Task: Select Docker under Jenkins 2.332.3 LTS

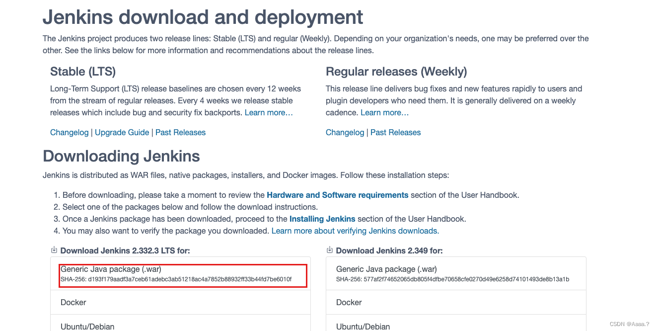Action: pos(180,302)
